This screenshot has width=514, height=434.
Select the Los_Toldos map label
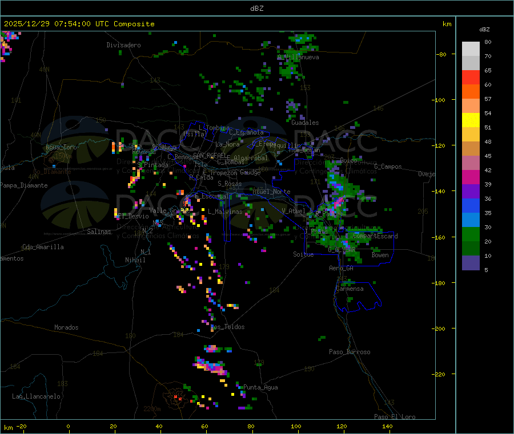tap(227, 327)
